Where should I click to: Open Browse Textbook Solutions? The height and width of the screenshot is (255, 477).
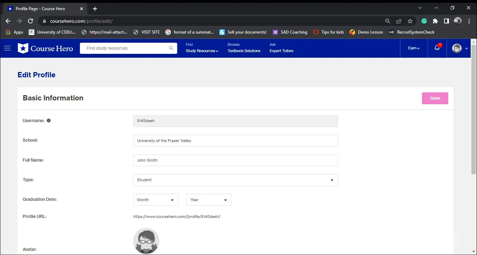pyautogui.click(x=244, y=51)
